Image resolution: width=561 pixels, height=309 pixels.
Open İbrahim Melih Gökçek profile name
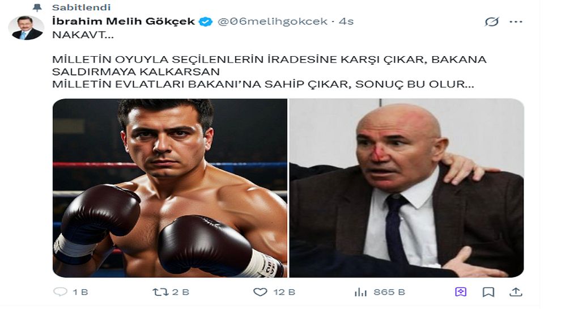[x=124, y=22]
